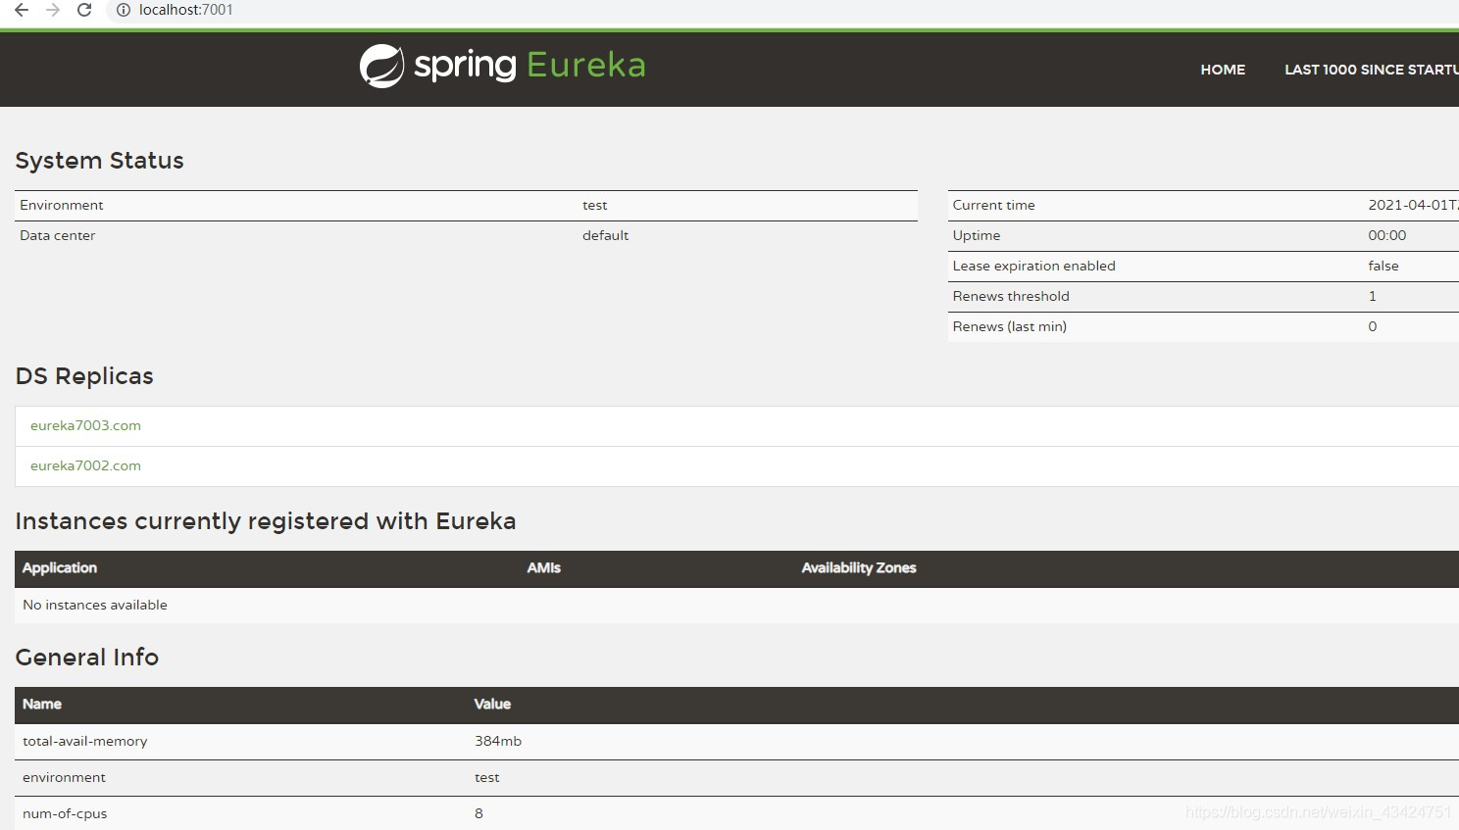Viewport: 1459px width, 830px height.
Task: Click the Environment label in System Status
Action: point(61,205)
